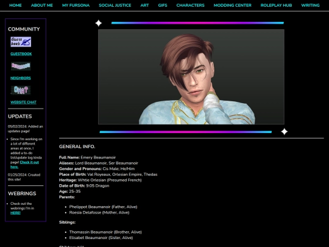Click the Parents: label

click(x=67, y=197)
